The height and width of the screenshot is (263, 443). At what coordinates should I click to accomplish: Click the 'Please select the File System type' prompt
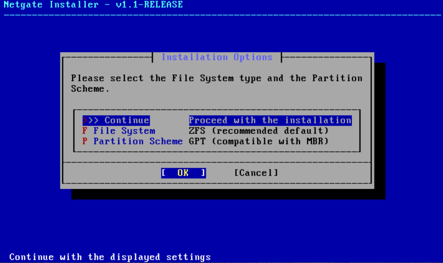click(x=216, y=83)
